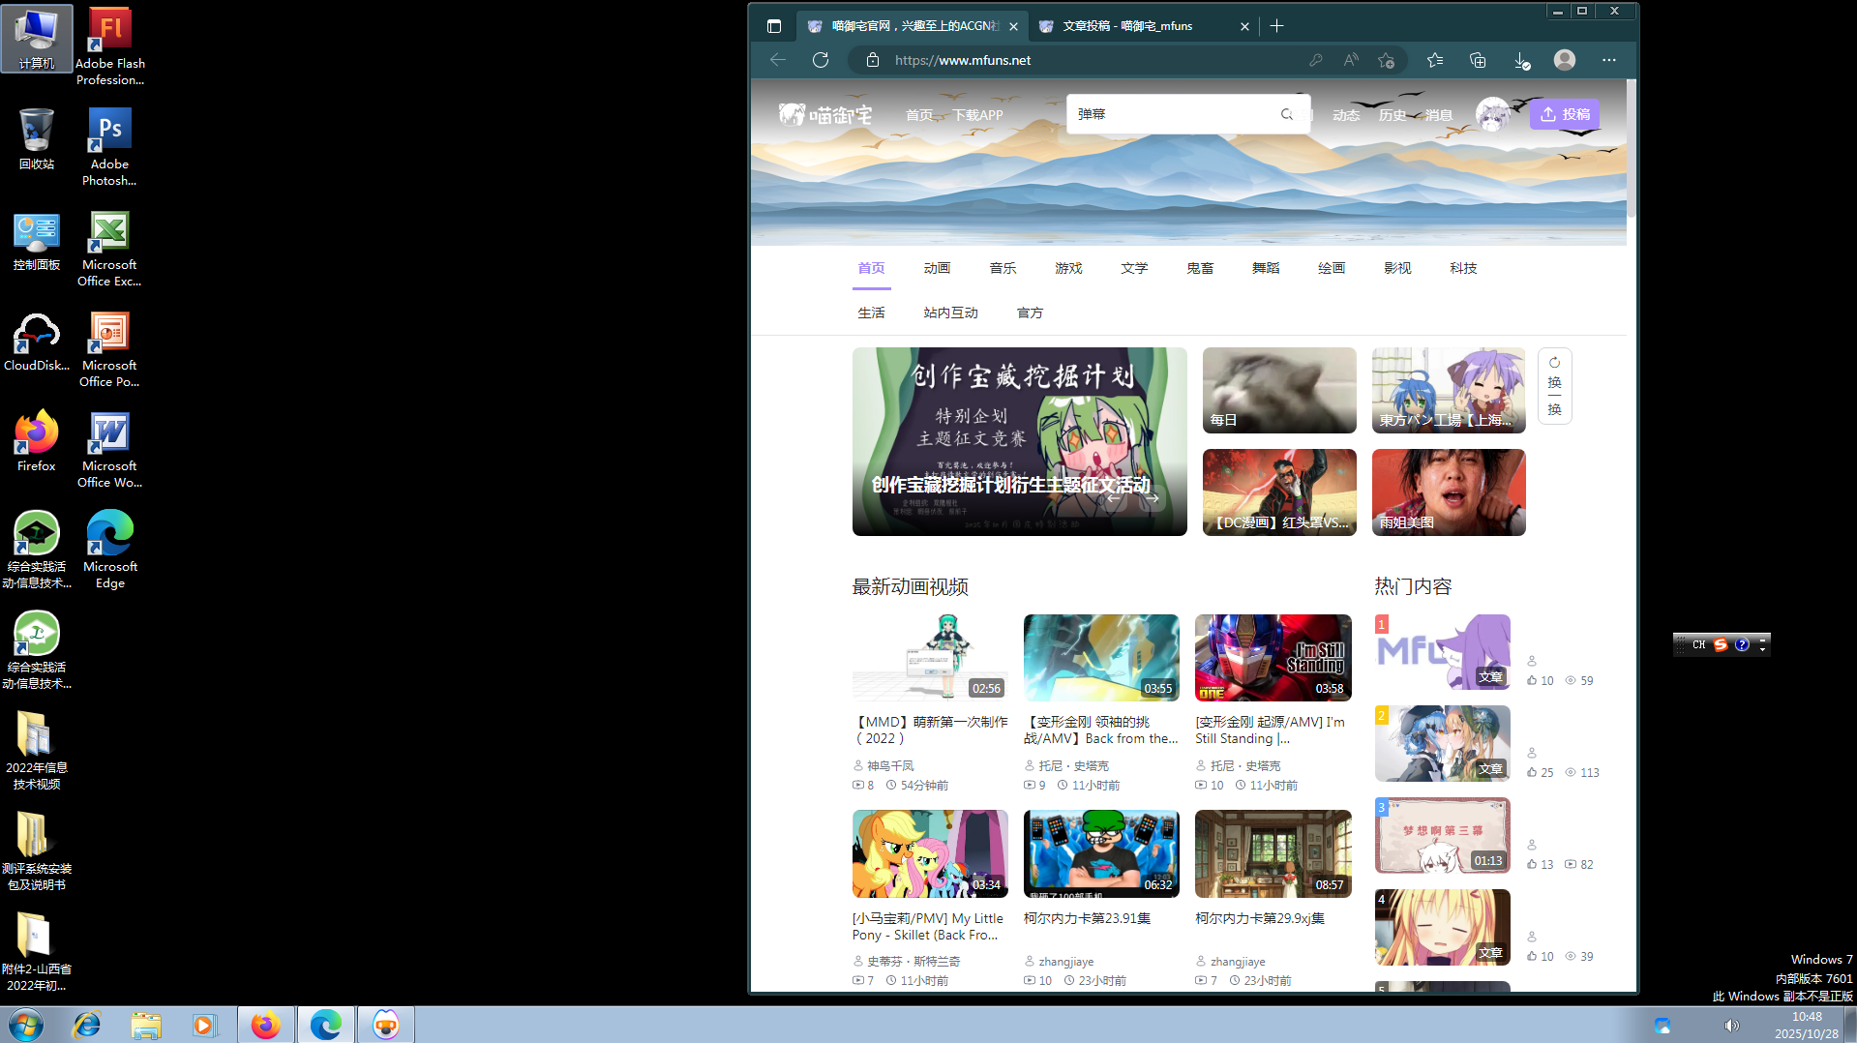Refresh the page with the reload icon
Image resolution: width=1857 pixels, height=1043 pixels.
pyautogui.click(x=820, y=59)
